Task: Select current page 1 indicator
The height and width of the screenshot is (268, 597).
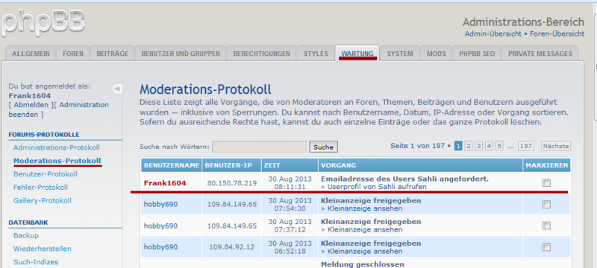Action: pos(458,146)
